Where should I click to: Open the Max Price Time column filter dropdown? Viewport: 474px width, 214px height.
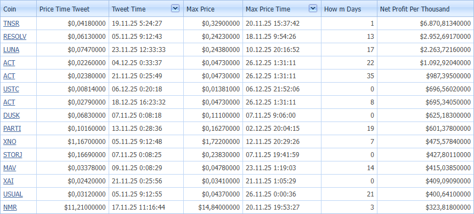[x=313, y=8]
